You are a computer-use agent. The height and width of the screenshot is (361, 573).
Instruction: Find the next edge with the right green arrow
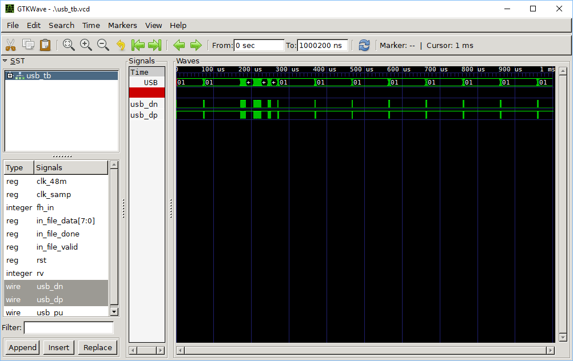pyautogui.click(x=196, y=45)
